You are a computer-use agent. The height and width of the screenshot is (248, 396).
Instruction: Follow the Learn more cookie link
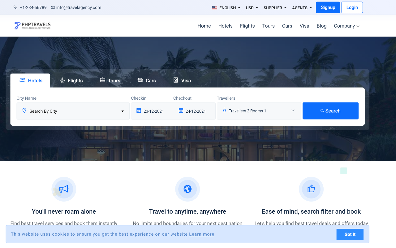[202, 234]
